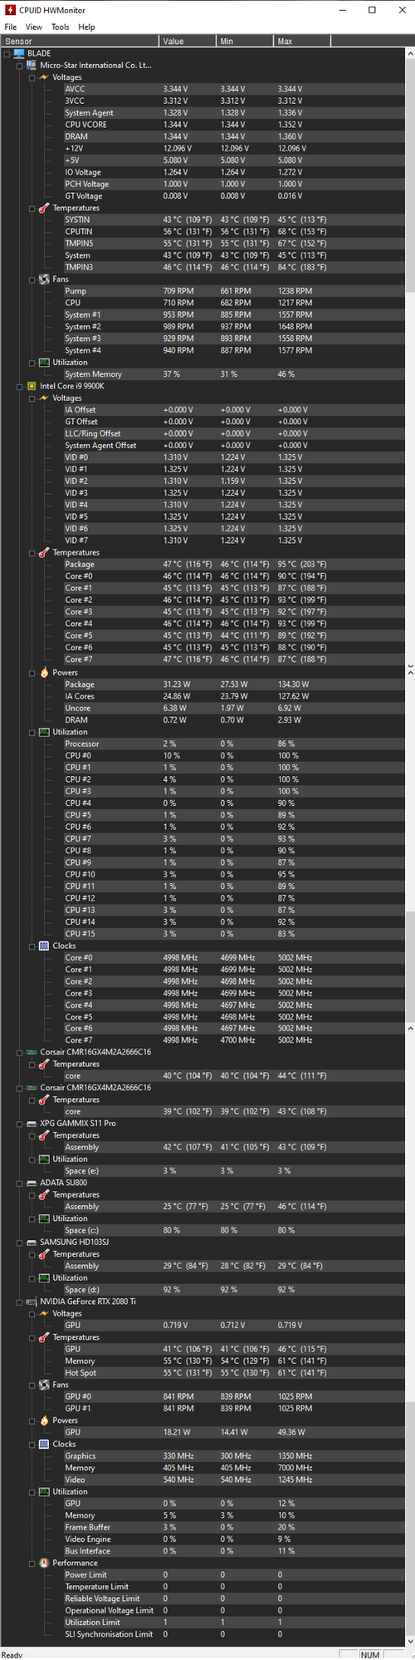This screenshot has width=415, height=1660.
Task: Click the Intel Core i9 9900K chip icon
Action: [32, 386]
